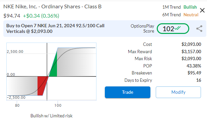This screenshot has height=121, width=207.
Task: Click the Bullish 1M Trend label
Action: (x=190, y=7)
